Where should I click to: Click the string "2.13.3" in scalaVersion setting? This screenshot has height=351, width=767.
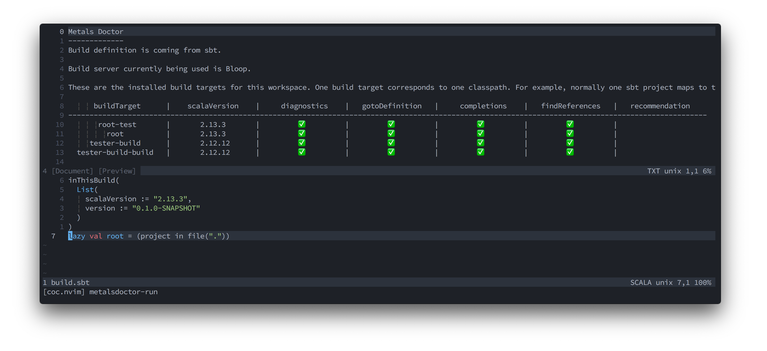click(170, 199)
